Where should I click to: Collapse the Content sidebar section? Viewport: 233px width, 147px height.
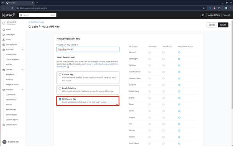(x=23, y=70)
